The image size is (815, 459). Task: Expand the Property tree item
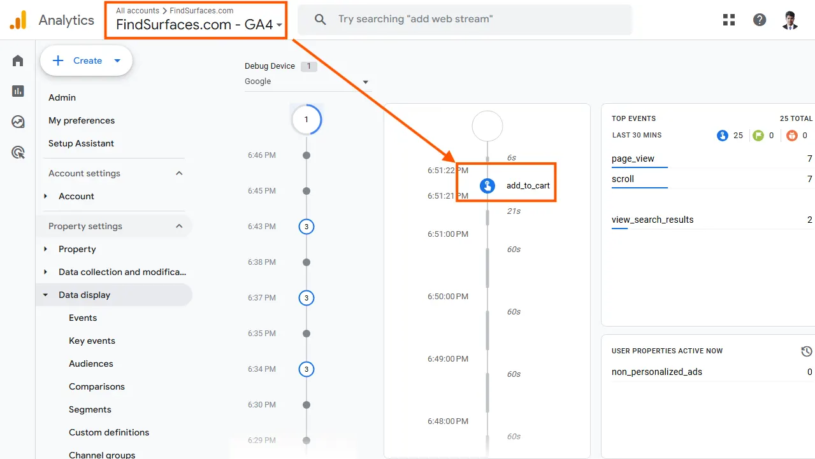pos(45,249)
